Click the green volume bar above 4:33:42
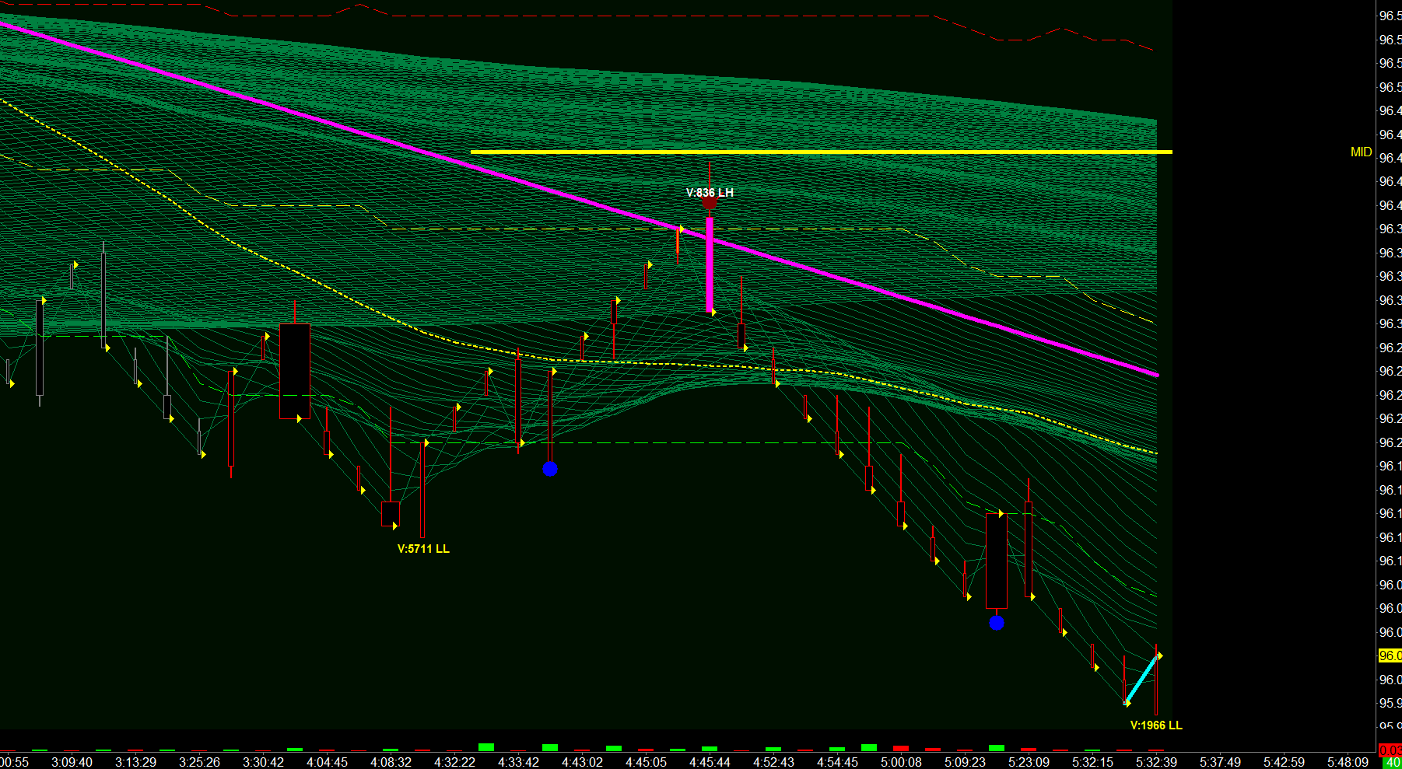The width and height of the screenshot is (1402, 769). [550, 747]
